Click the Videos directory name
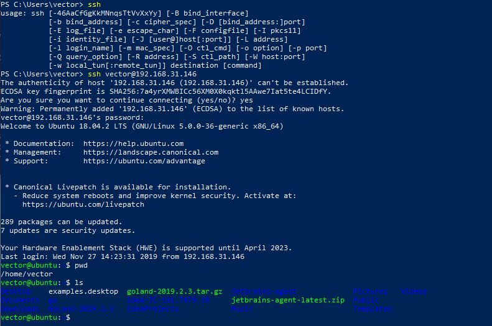Viewport: 492px width, 326px height. point(414,291)
